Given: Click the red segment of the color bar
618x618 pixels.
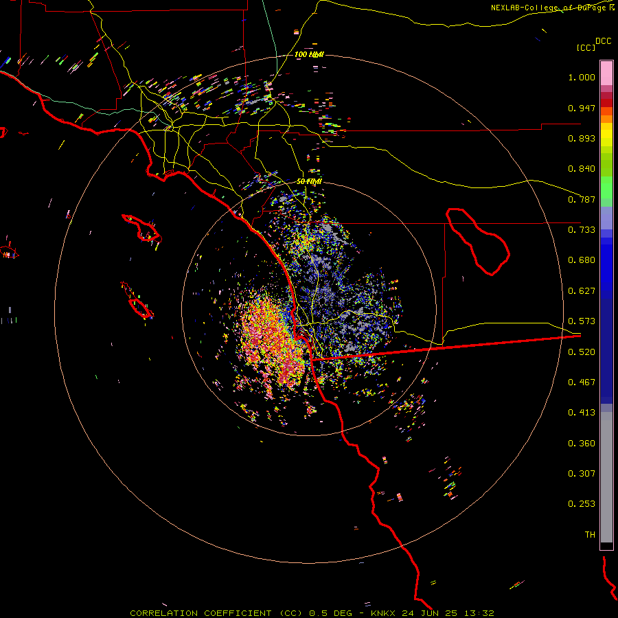Looking at the screenshot, I should pyautogui.click(x=606, y=103).
